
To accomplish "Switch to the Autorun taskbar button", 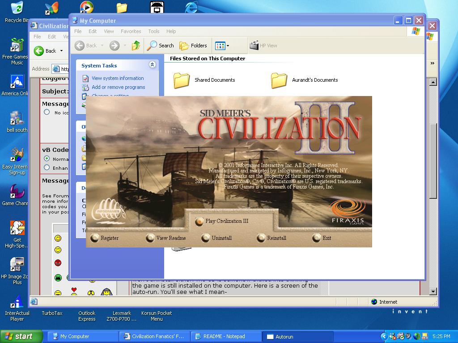I will click(297, 337).
